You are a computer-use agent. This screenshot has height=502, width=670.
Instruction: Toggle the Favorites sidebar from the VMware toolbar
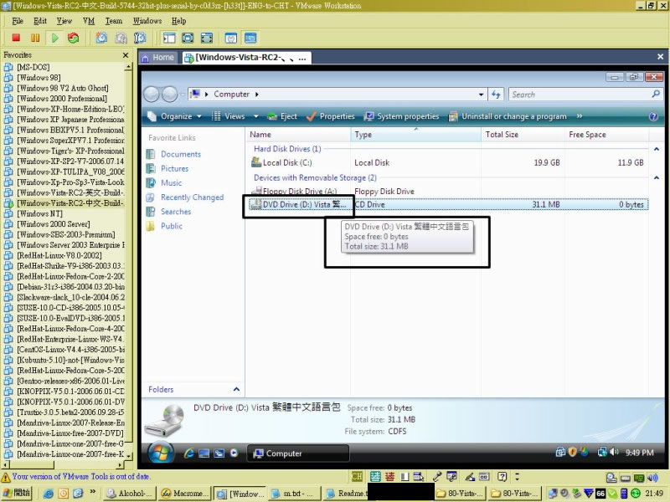click(x=169, y=38)
